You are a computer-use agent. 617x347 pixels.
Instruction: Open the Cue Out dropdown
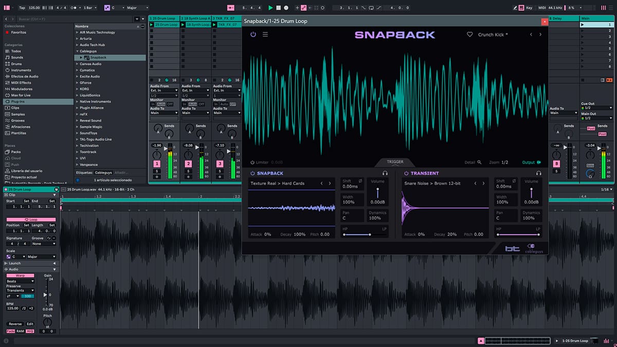pyautogui.click(x=597, y=107)
